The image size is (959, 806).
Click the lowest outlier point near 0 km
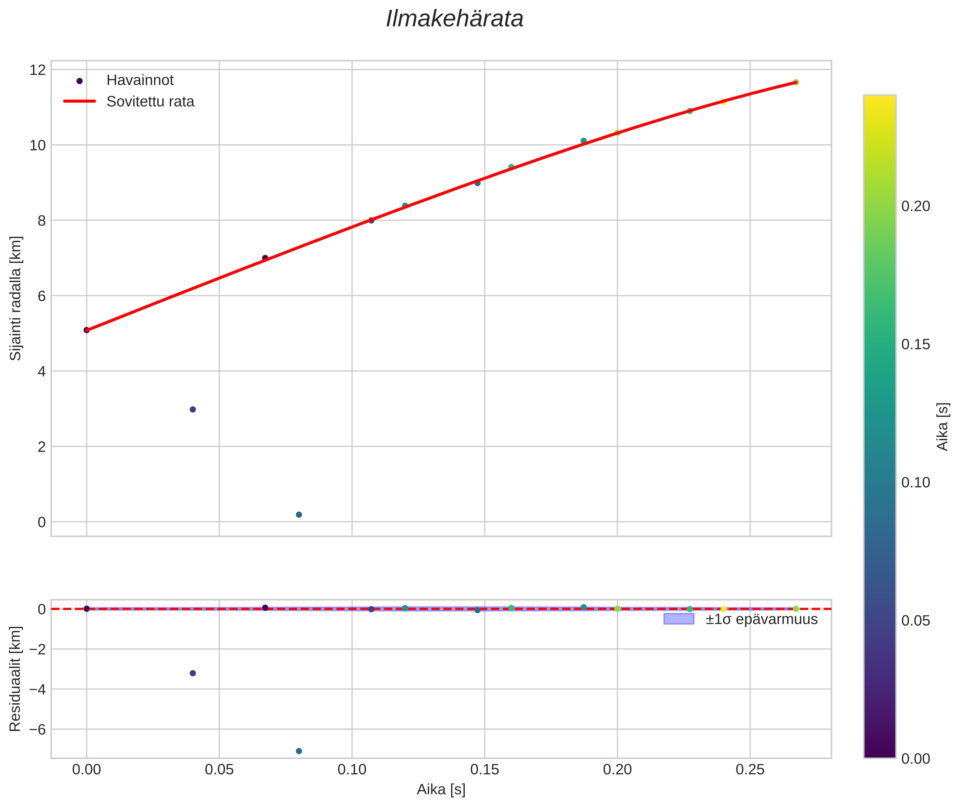point(299,515)
